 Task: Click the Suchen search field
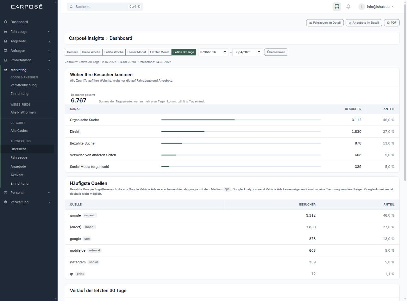[105, 7]
